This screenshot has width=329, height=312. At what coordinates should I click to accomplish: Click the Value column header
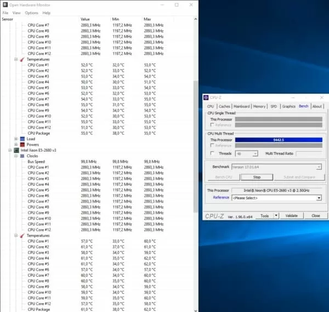[x=95, y=19]
